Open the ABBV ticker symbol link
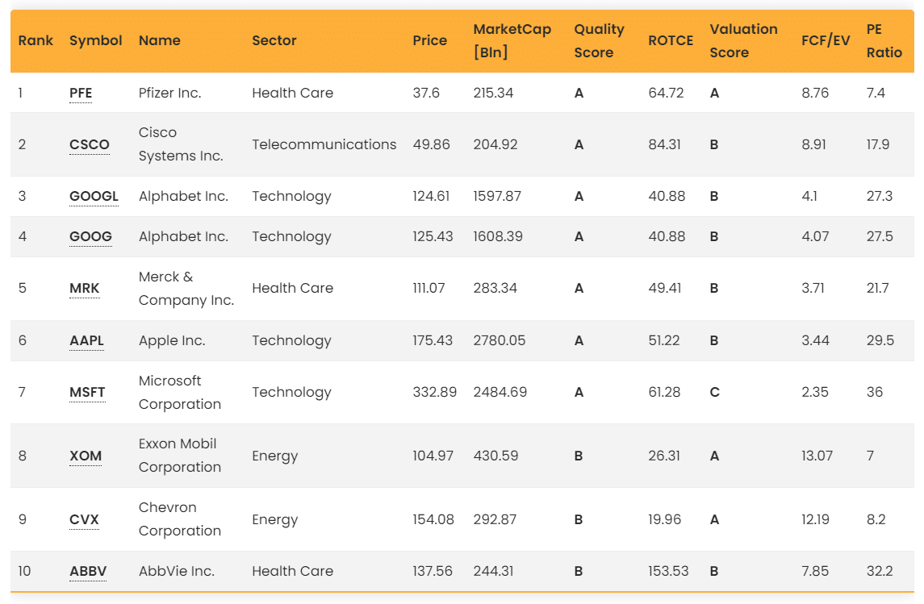924x604 pixels. 88,572
